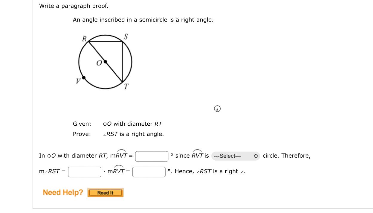Click the Write a paragraph proof heading
Screen dimensions: 373x213
[74, 6]
